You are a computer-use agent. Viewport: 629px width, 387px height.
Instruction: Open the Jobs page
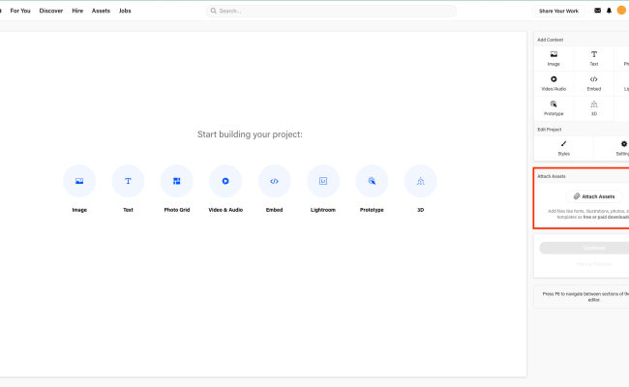[125, 11]
